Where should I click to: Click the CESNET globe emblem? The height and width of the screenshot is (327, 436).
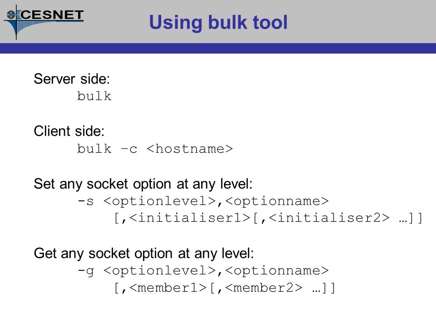pyautogui.click(x=11, y=15)
